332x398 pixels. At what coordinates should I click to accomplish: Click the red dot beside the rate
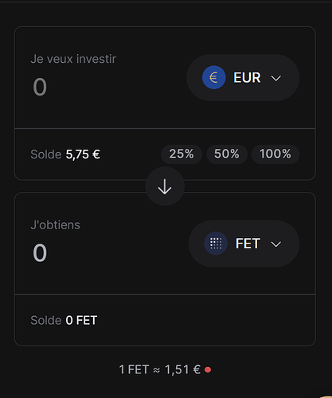point(208,369)
